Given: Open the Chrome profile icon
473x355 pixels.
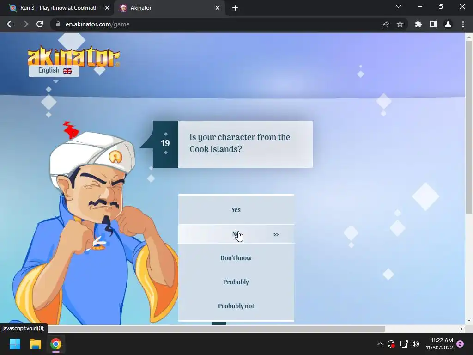Looking at the screenshot, I should (x=448, y=24).
